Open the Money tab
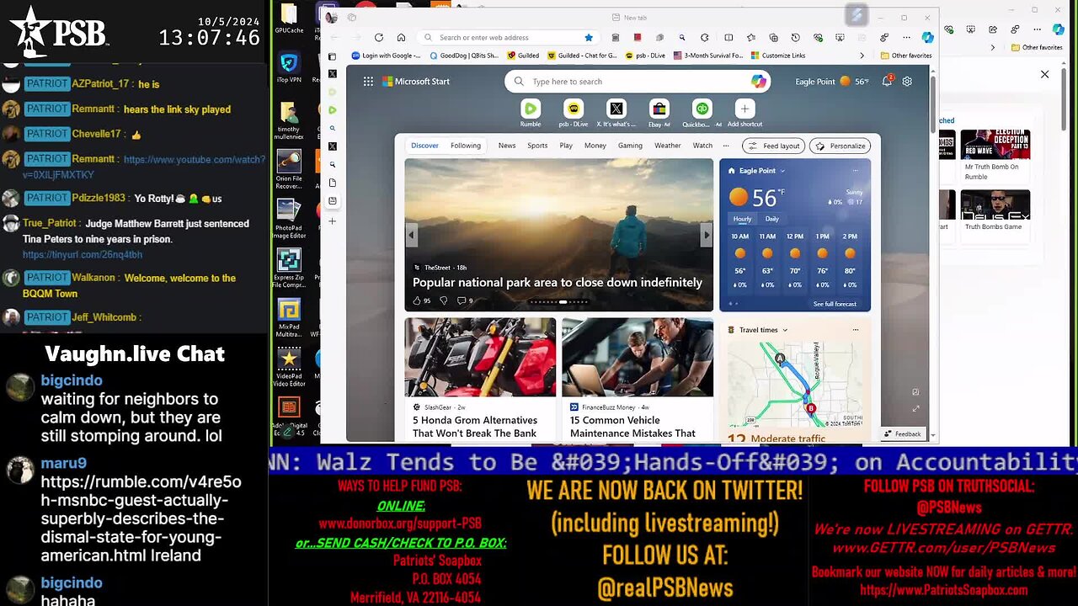This screenshot has width=1078, height=606. (595, 146)
